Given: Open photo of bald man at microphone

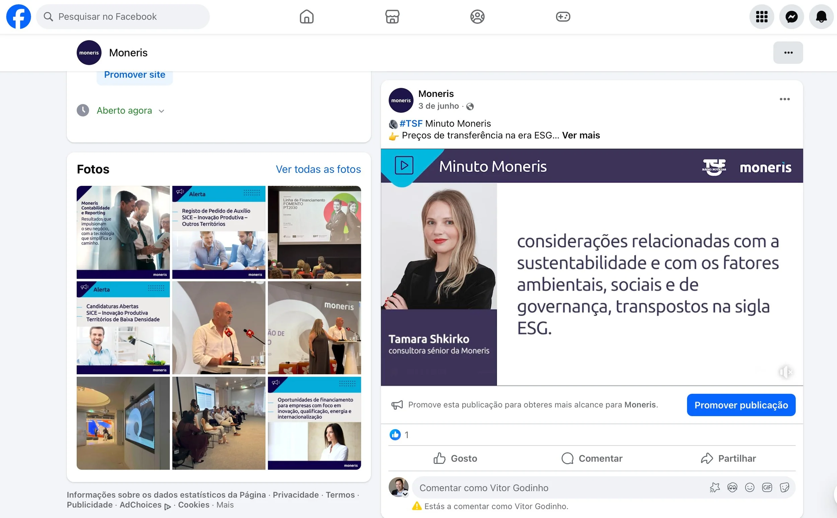Looking at the screenshot, I should [x=219, y=328].
